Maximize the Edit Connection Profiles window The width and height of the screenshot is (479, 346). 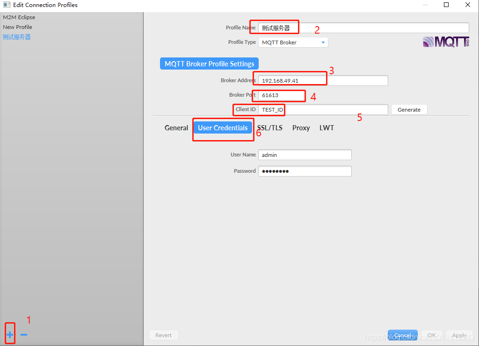pyautogui.click(x=446, y=5)
